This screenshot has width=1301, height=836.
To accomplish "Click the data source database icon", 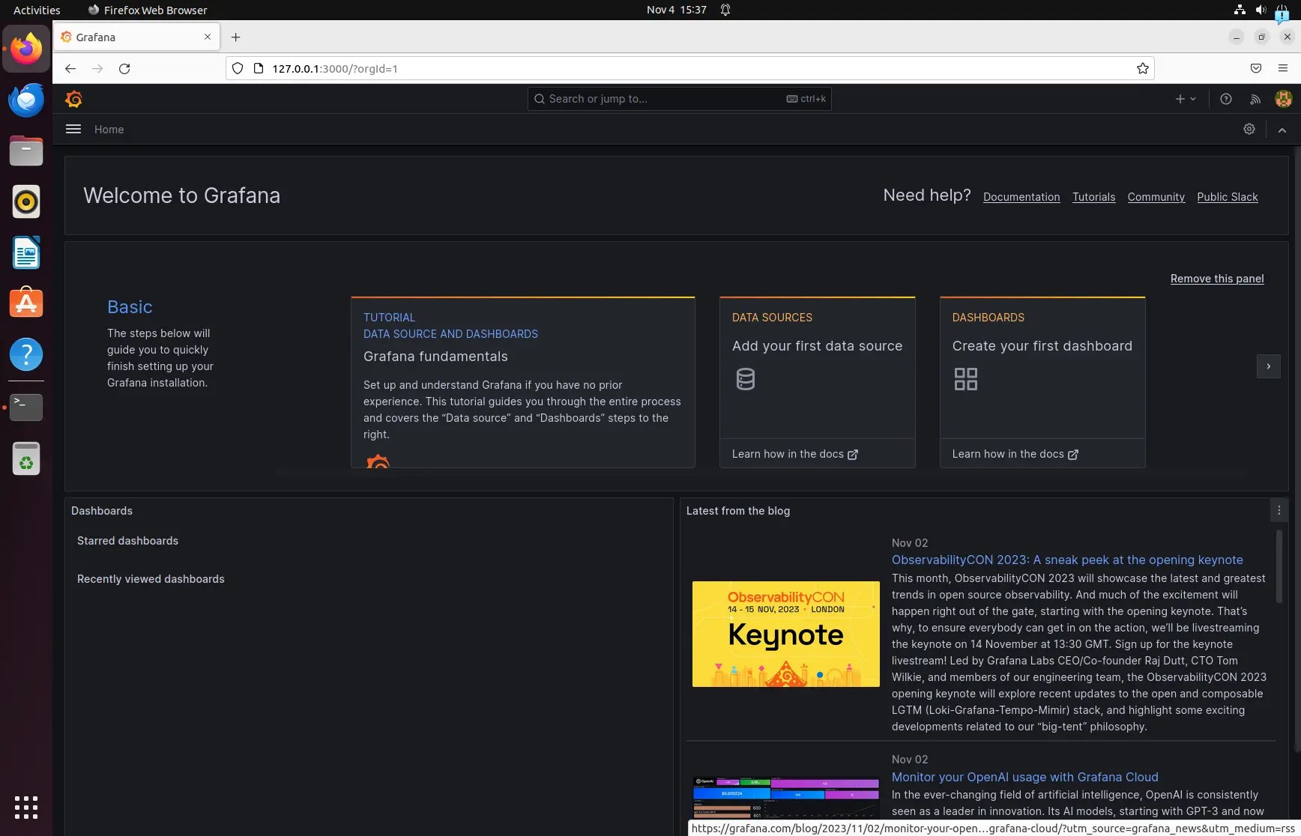I will [745, 379].
